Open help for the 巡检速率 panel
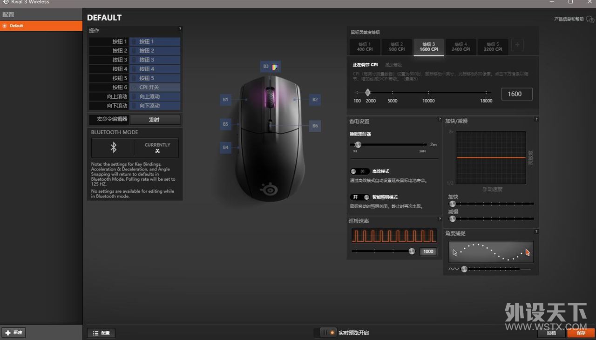596x340 pixels. coord(440,219)
